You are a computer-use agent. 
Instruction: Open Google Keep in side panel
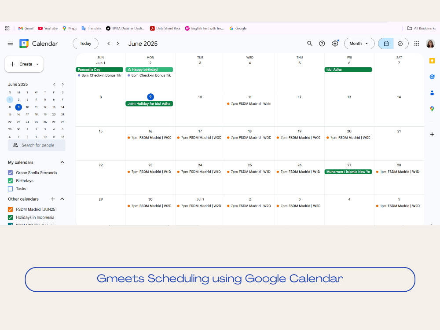(x=432, y=61)
